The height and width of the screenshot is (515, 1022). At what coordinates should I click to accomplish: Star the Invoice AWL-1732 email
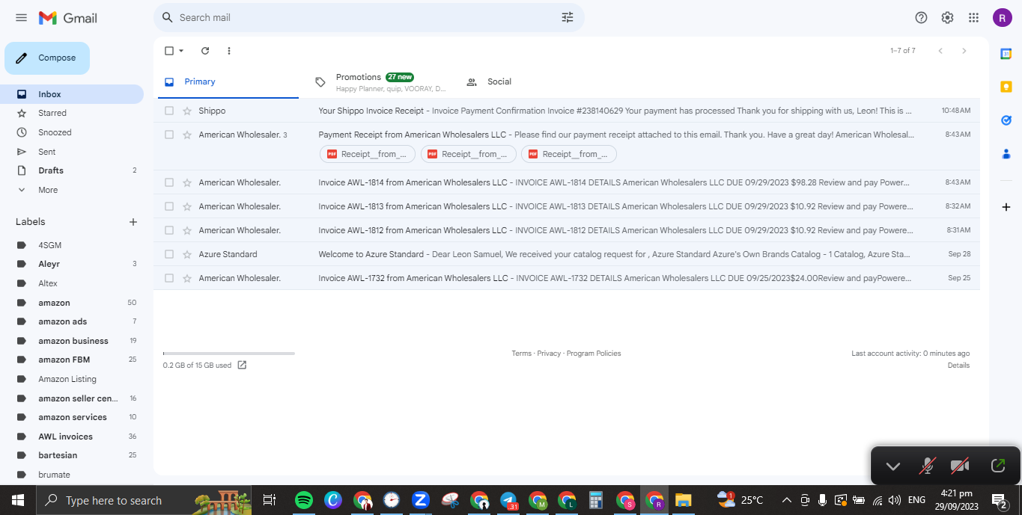(x=187, y=278)
